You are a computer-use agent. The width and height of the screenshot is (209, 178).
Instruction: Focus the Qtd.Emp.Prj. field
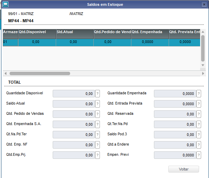point(74,155)
